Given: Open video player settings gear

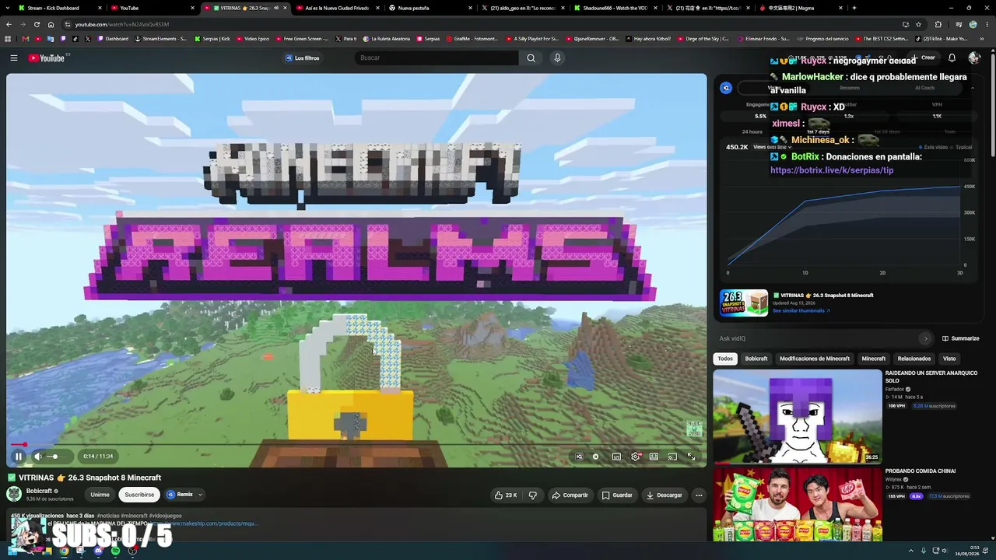Looking at the screenshot, I should point(636,457).
